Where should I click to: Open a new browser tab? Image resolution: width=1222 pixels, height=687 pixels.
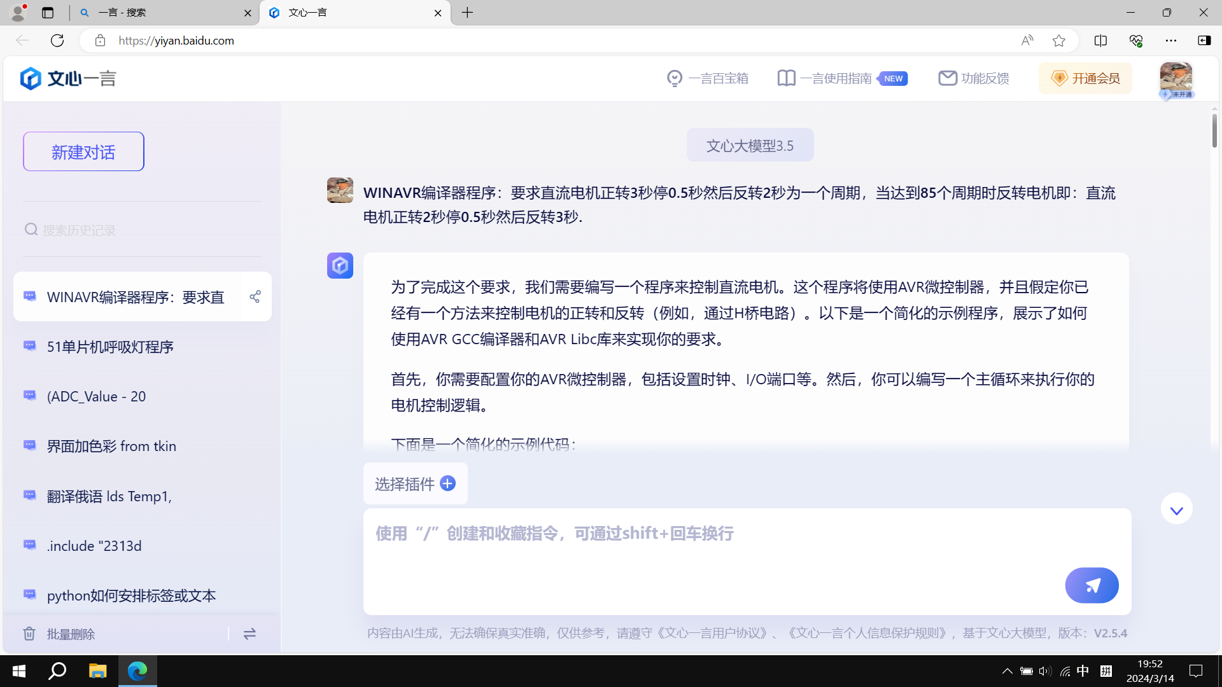468,13
